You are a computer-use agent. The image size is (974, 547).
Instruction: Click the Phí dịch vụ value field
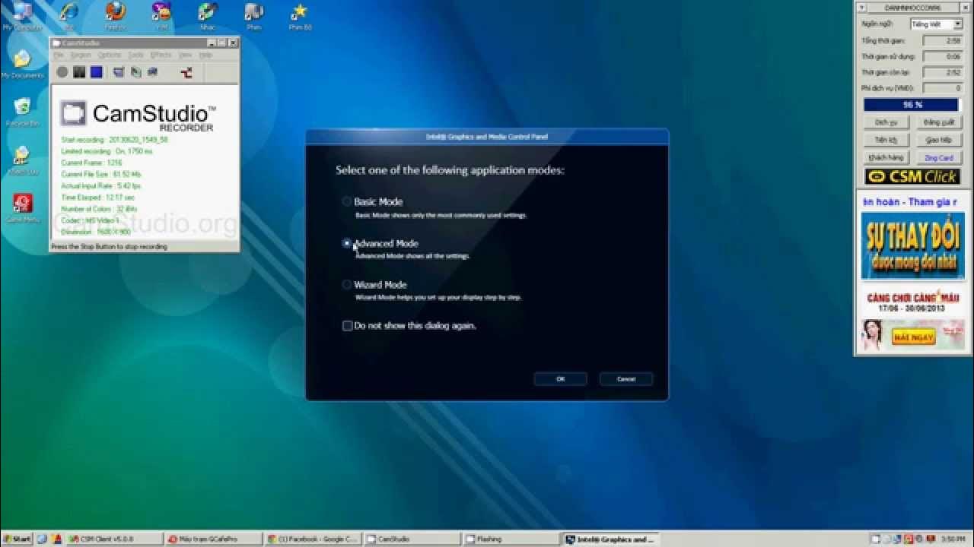943,88
